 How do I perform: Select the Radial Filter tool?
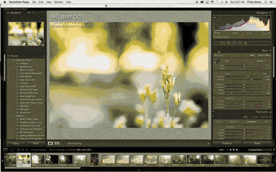(x=240, y=43)
